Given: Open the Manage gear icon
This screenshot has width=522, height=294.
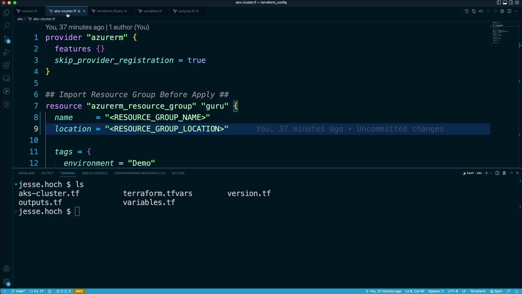Looking at the screenshot, I should (x=7, y=282).
